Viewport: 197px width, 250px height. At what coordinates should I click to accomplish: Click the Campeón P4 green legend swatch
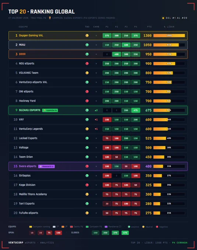tap(87, 227)
